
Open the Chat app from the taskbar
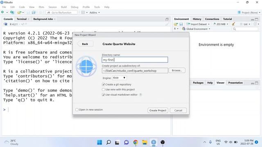click(x=126, y=143)
